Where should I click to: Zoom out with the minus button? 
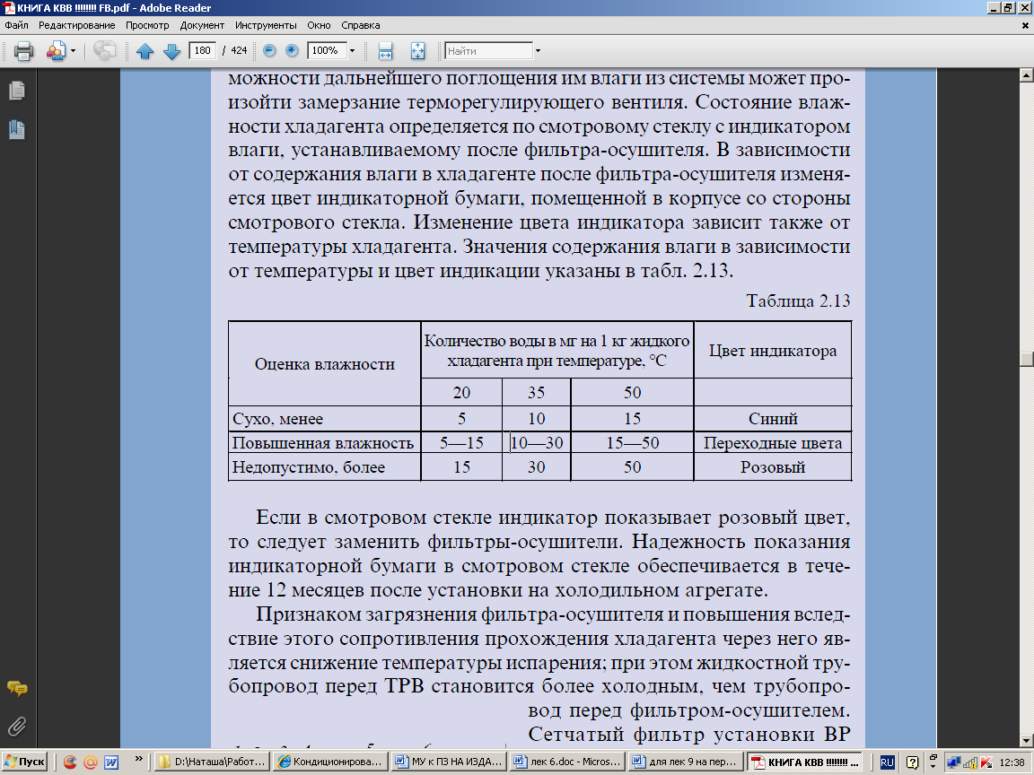(x=269, y=50)
